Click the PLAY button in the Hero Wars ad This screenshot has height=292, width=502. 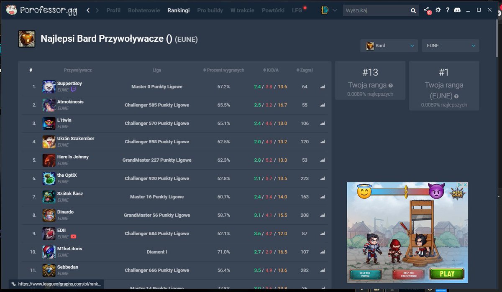447,274
